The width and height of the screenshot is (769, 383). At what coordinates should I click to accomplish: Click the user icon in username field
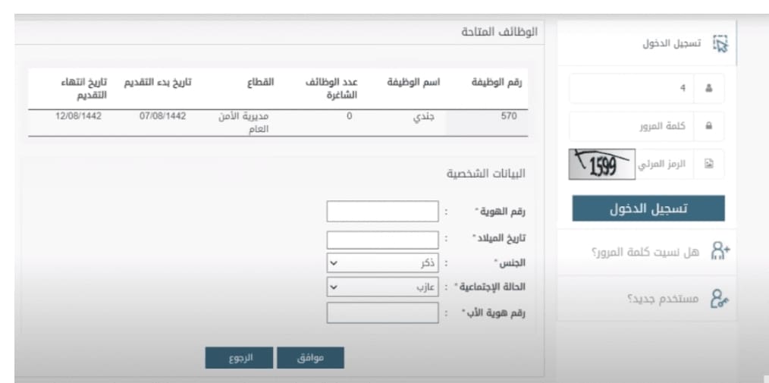[x=708, y=89]
